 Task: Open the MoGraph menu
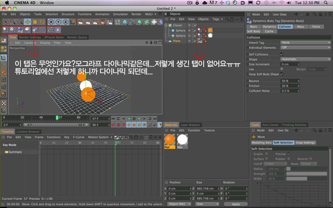coord(149,14)
